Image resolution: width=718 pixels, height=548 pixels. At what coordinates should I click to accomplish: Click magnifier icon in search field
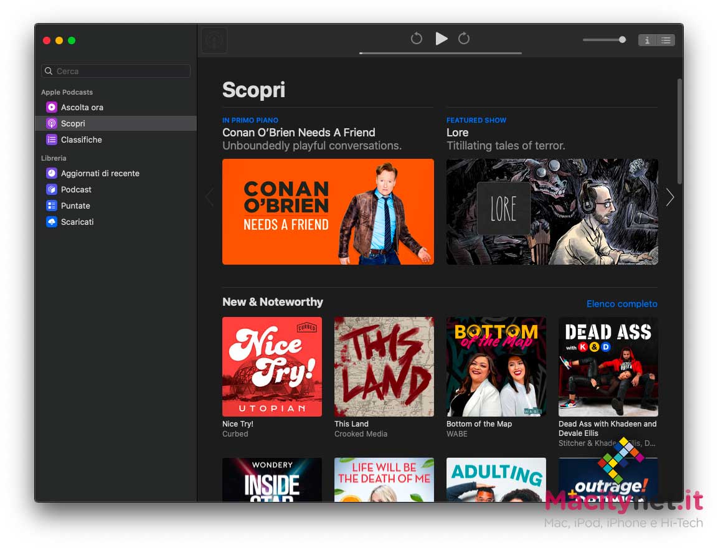click(49, 71)
